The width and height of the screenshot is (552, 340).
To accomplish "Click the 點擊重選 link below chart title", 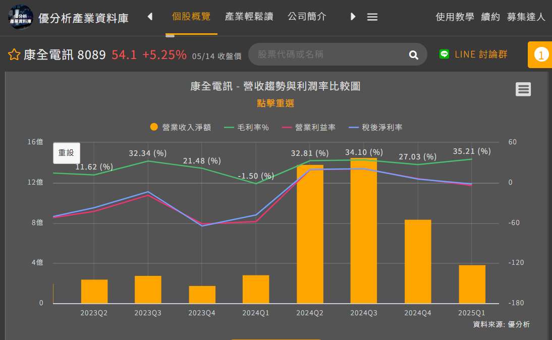I will pos(275,103).
